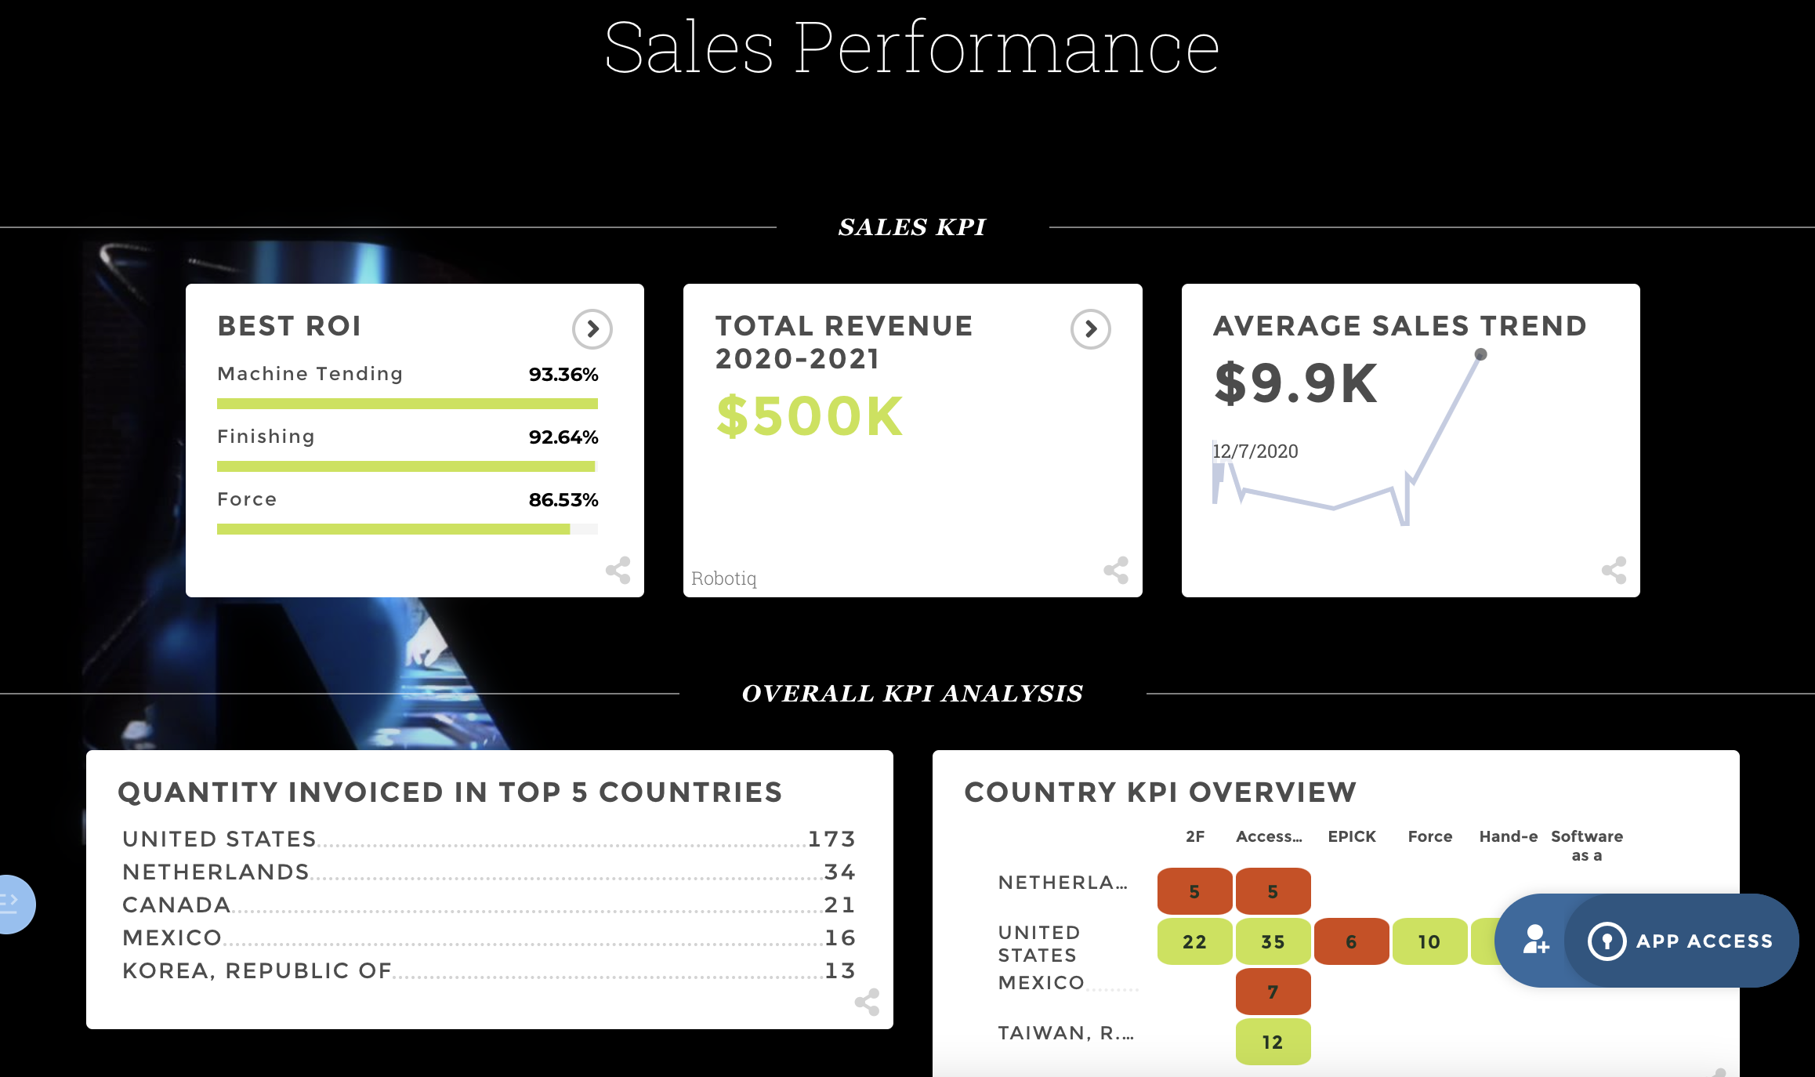Open the Robotiq link on revenue card

point(723,578)
